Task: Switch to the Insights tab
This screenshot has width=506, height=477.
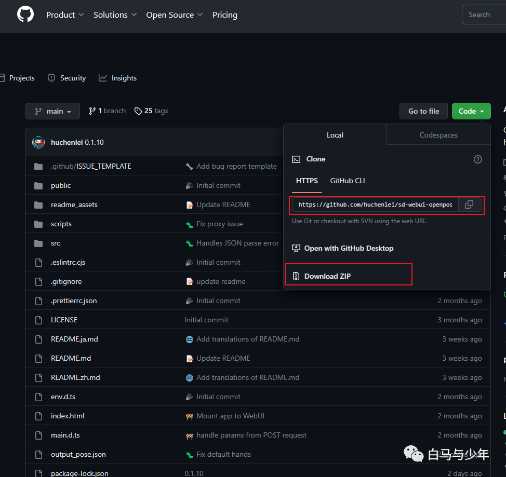Action: (117, 78)
